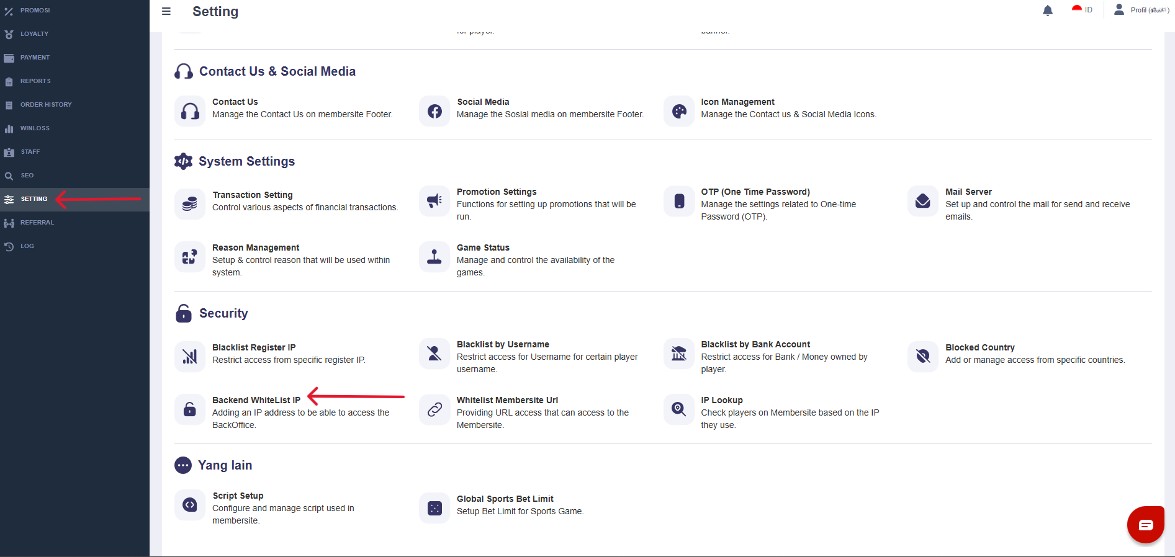Click the Backend WhiteList IP lock icon
The height and width of the screenshot is (557, 1175).
[x=190, y=409]
